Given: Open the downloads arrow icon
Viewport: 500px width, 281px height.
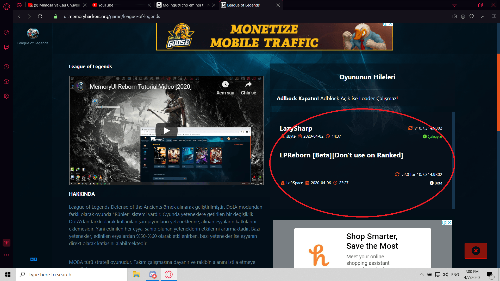Looking at the screenshot, I should pos(483,16).
